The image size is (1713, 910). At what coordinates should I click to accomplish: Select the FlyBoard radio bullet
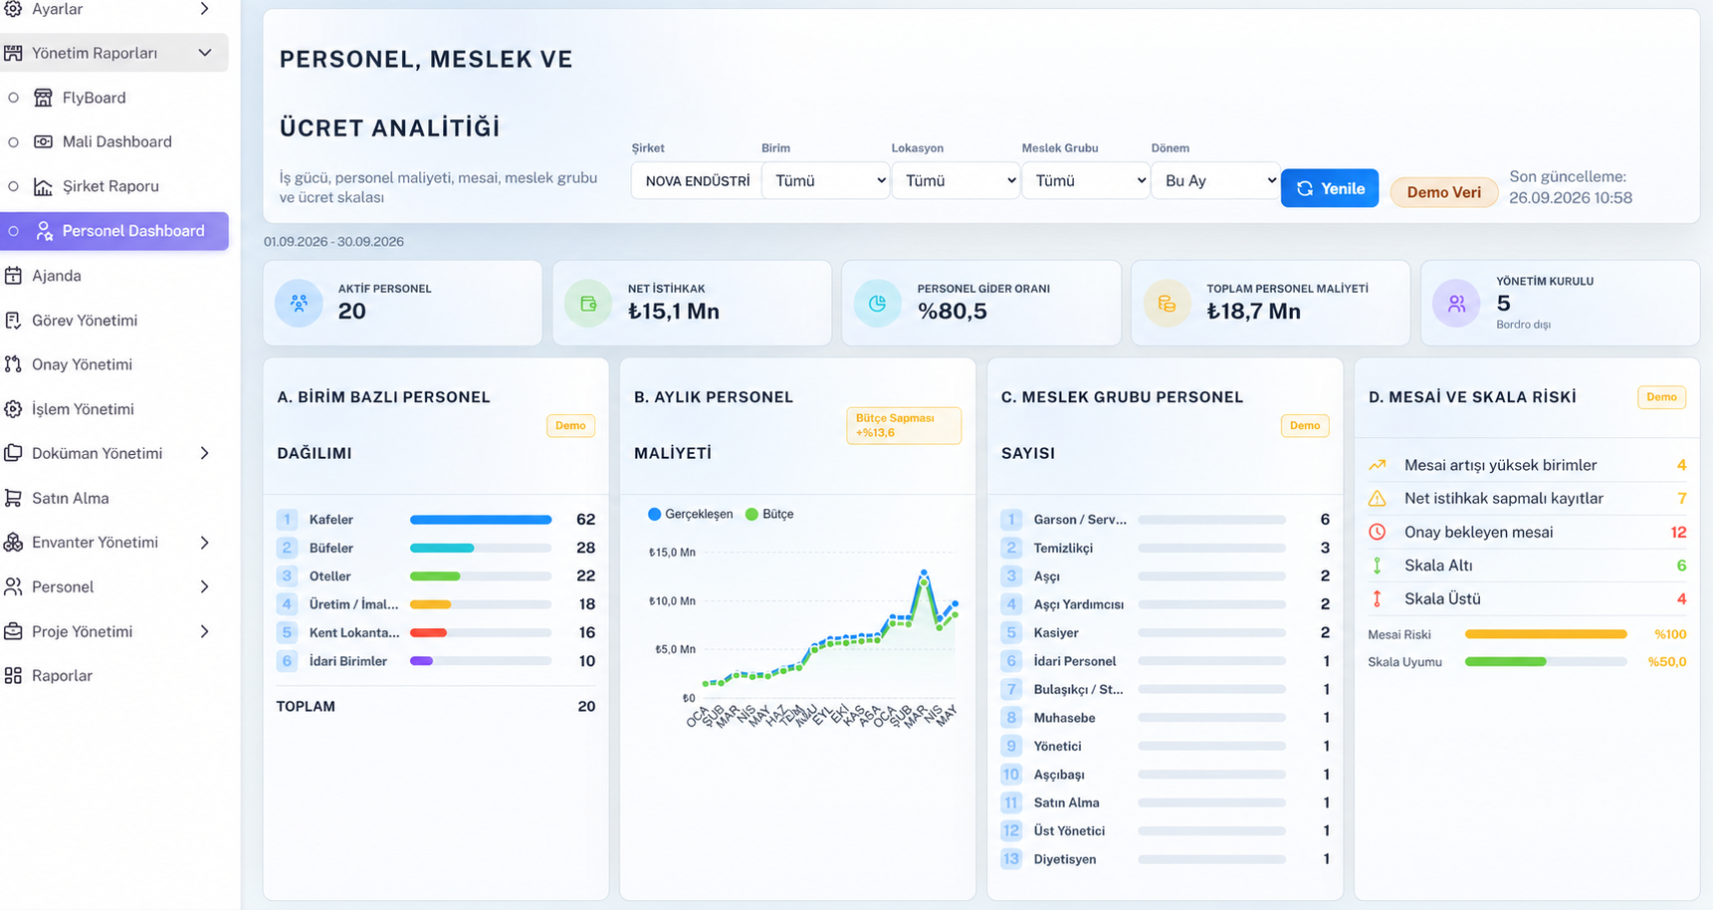[13, 98]
